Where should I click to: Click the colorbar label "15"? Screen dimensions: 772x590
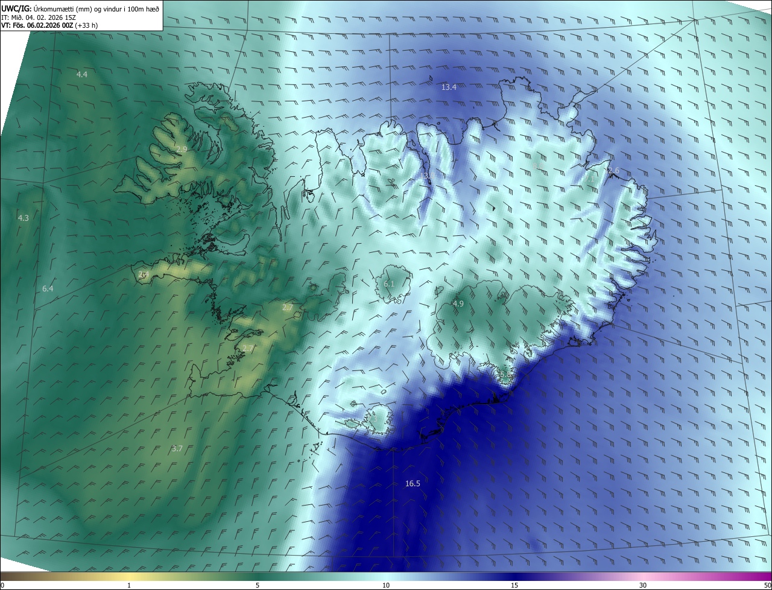(x=514, y=585)
